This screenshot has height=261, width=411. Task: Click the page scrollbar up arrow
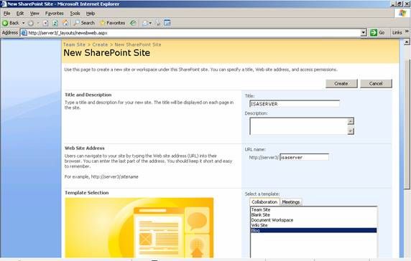click(407, 42)
